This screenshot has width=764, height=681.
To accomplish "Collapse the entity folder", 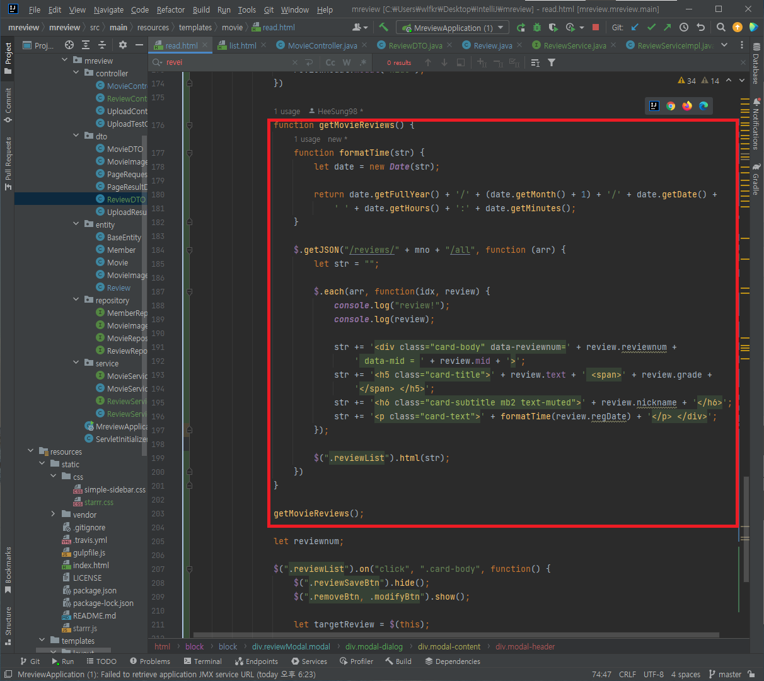I will [x=76, y=224].
